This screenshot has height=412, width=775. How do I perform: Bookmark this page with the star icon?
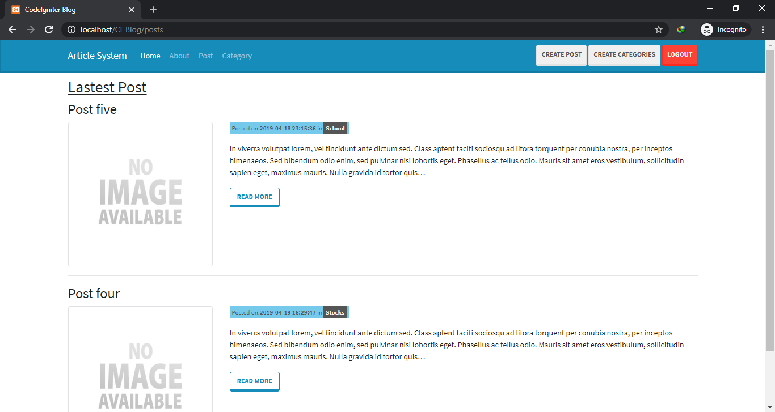click(658, 29)
